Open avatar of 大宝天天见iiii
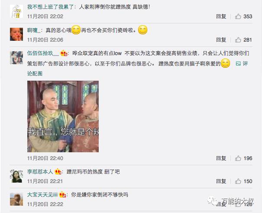 16,199
